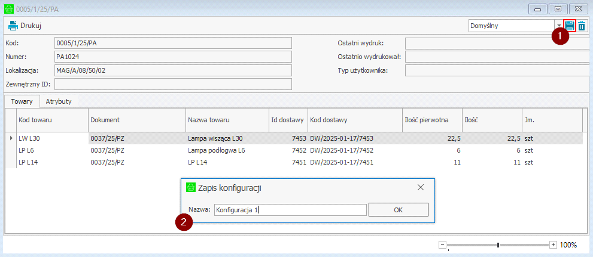593x257 pixels.
Task: Save configuration with the floppy disk icon
Action: coord(570,26)
